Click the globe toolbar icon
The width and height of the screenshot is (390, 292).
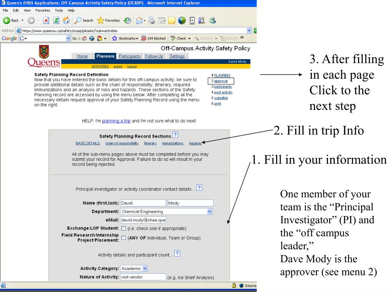[182, 21]
